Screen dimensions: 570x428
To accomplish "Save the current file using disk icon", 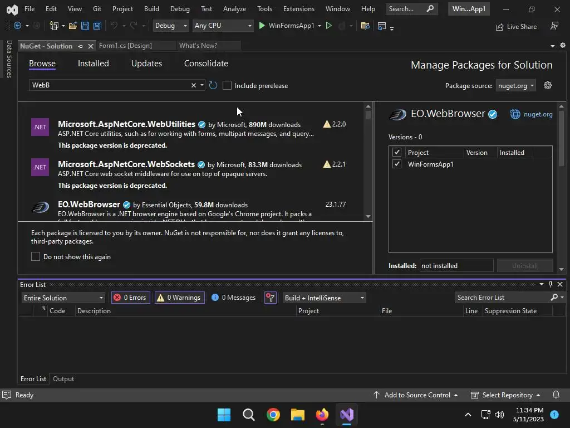I will tap(85, 26).
